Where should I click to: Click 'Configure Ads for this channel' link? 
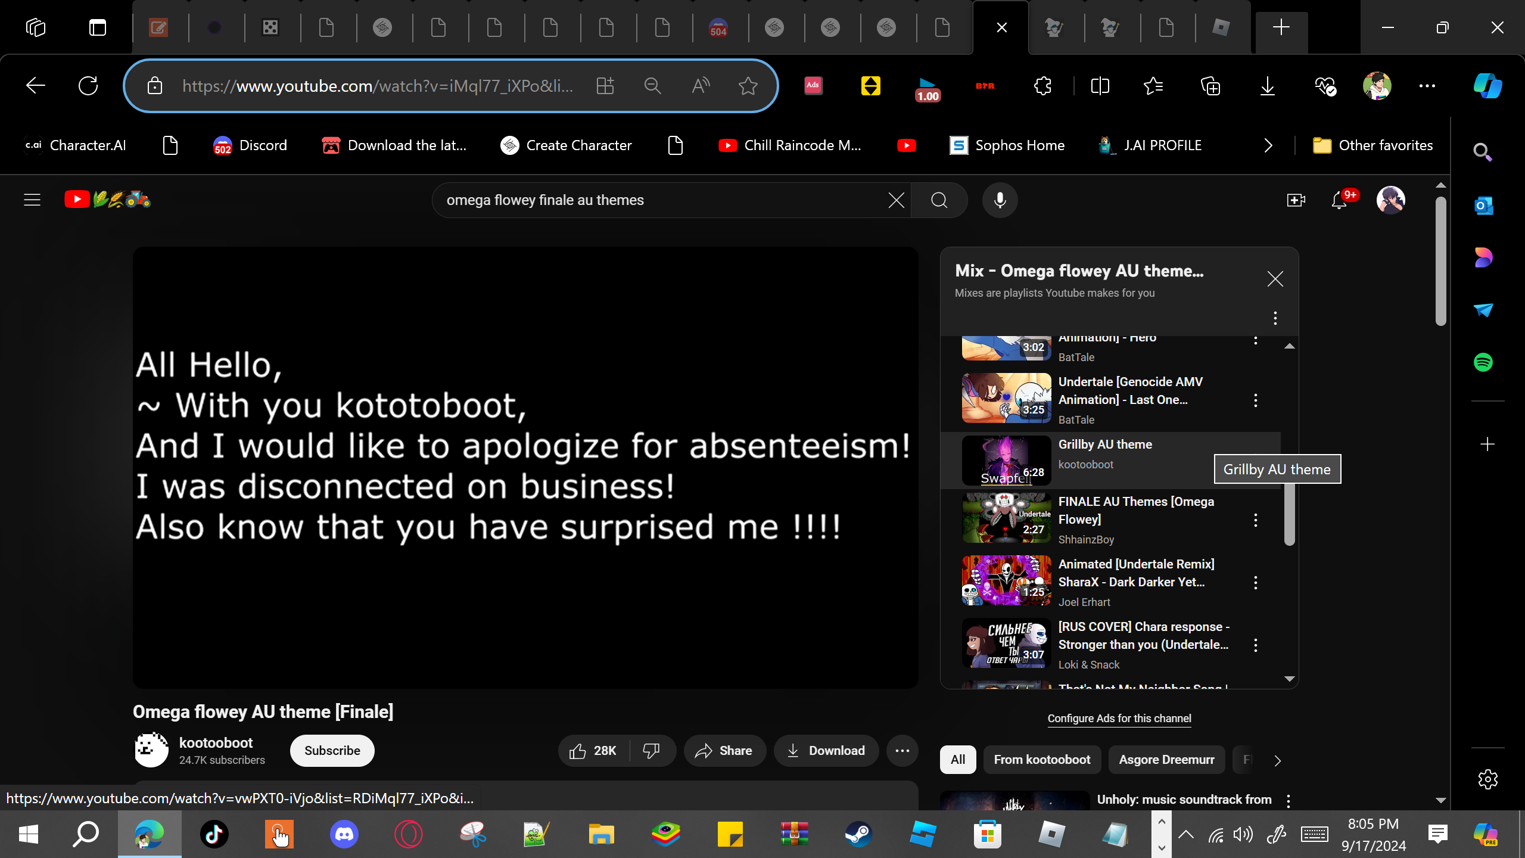click(x=1119, y=719)
